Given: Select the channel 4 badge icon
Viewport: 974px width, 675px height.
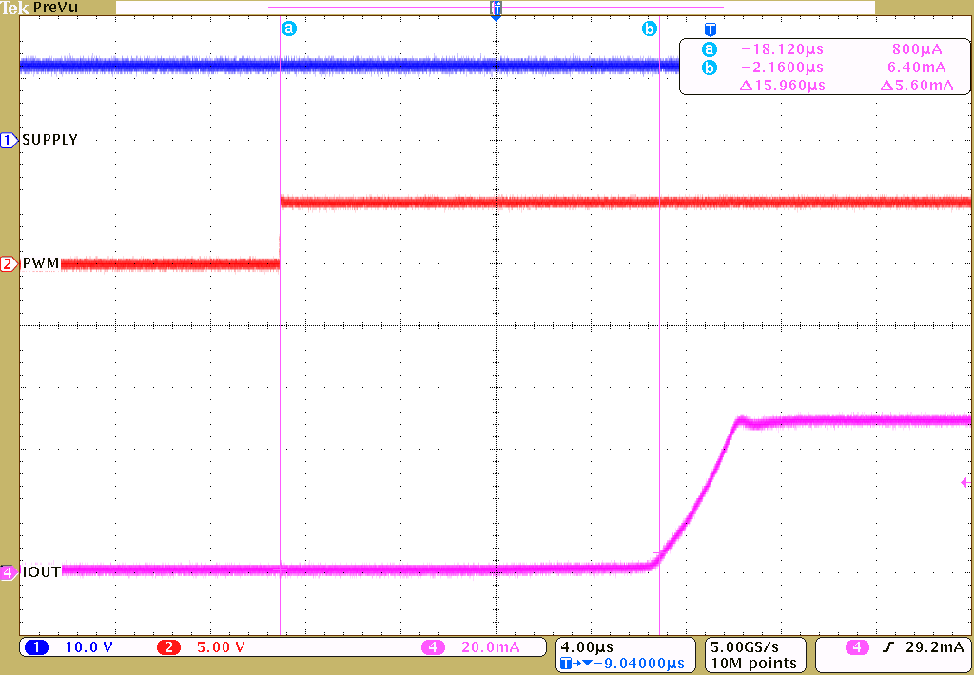Looking at the screenshot, I should click(x=8, y=571).
